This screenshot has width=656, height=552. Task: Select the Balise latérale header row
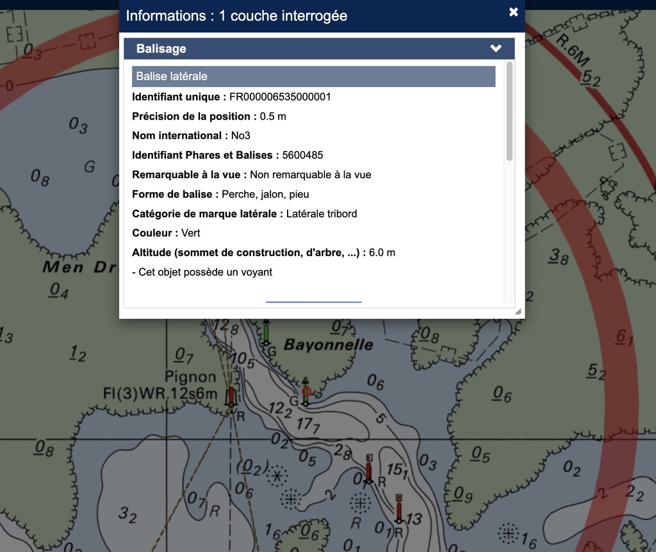(x=313, y=76)
